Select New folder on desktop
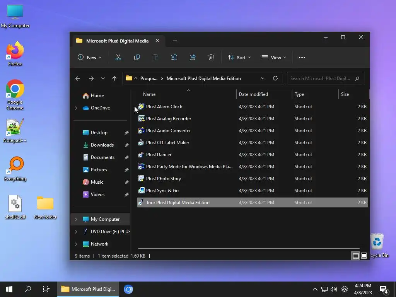Image resolution: width=396 pixels, height=297 pixels. tap(45, 207)
